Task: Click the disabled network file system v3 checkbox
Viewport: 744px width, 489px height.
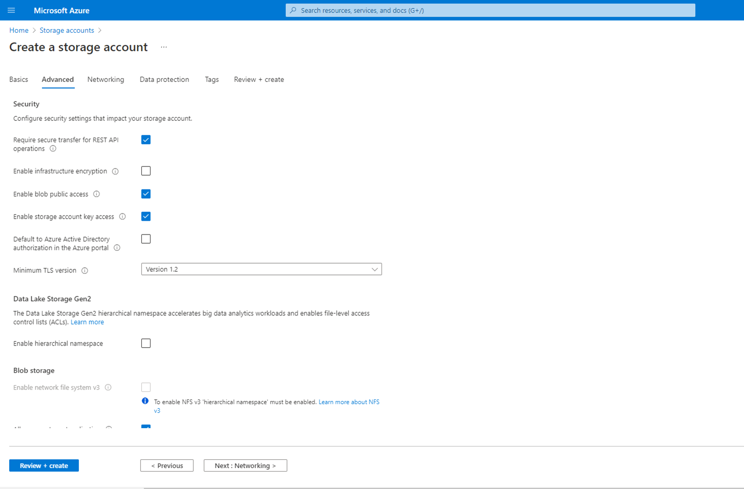Action: (146, 387)
